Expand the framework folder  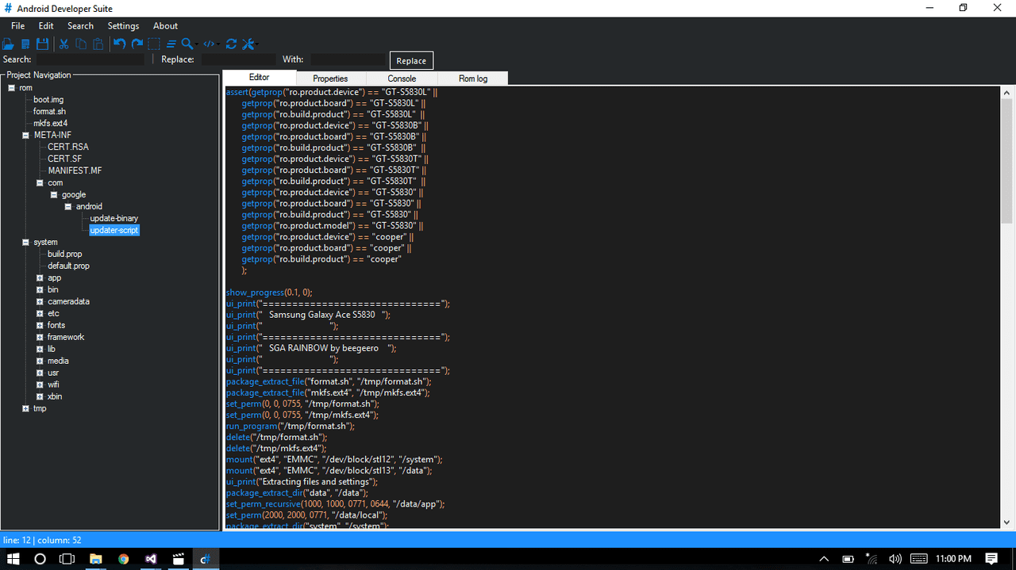[40, 338]
